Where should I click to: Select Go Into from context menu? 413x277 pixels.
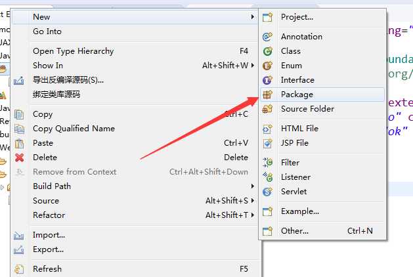(x=47, y=32)
